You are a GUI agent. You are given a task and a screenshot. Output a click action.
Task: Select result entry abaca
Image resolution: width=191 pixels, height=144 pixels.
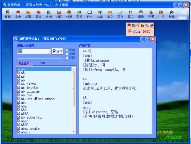point(26,132)
